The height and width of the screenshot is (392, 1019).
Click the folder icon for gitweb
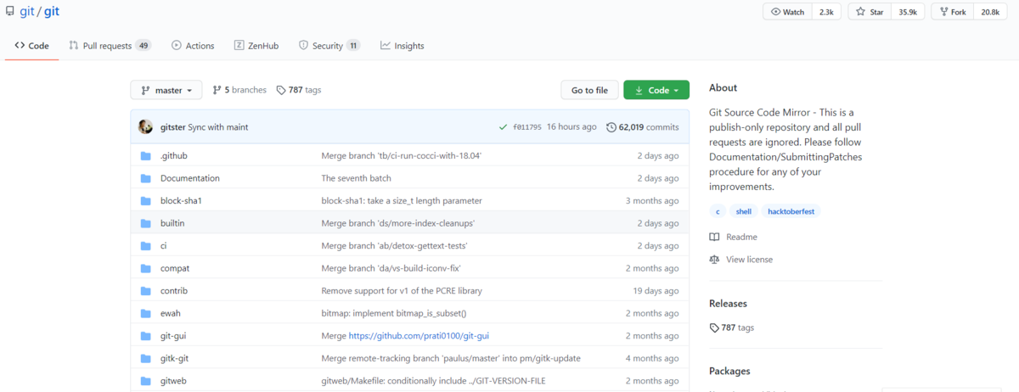(x=145, y=381)
